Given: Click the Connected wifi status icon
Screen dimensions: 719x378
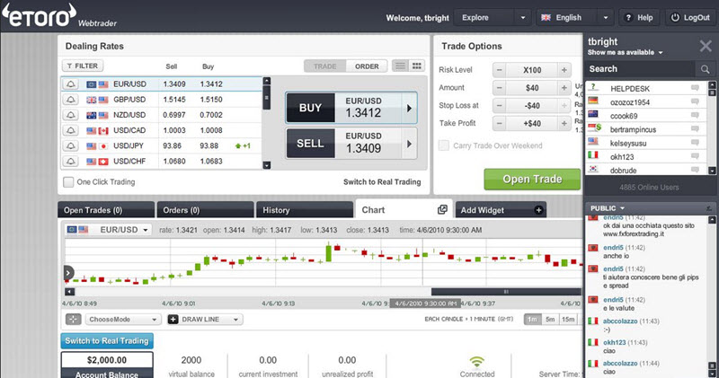Looking at the screenshot, I should pos(477,362).
